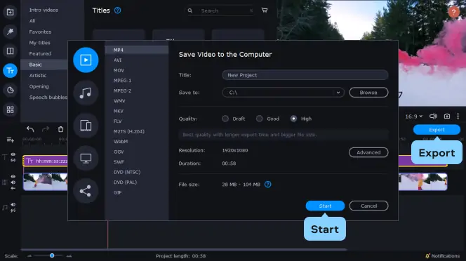Click the orange help button in preview
The image size is (466, 261).
[453, 12]
